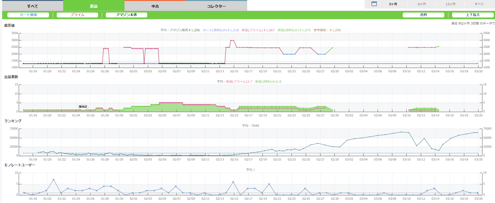Image resolution: width=495 pixels, height=203 pixels.
Task: Click the calendar icon beside 3ヶ月
Action: click(x=374, y=4)
